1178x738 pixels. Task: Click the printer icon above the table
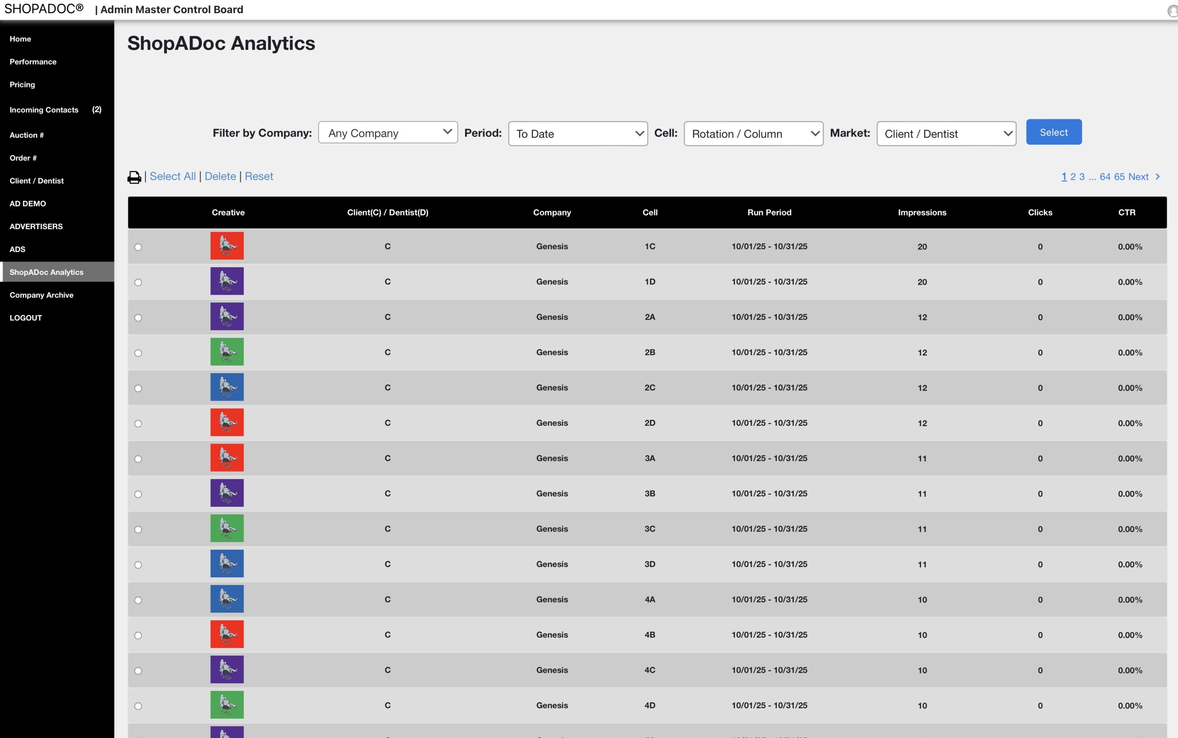(134, 177)
